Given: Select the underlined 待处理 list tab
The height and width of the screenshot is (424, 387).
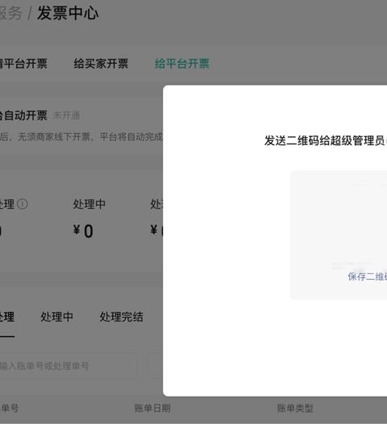Looking at the screenshot, I should click(7, 317).
